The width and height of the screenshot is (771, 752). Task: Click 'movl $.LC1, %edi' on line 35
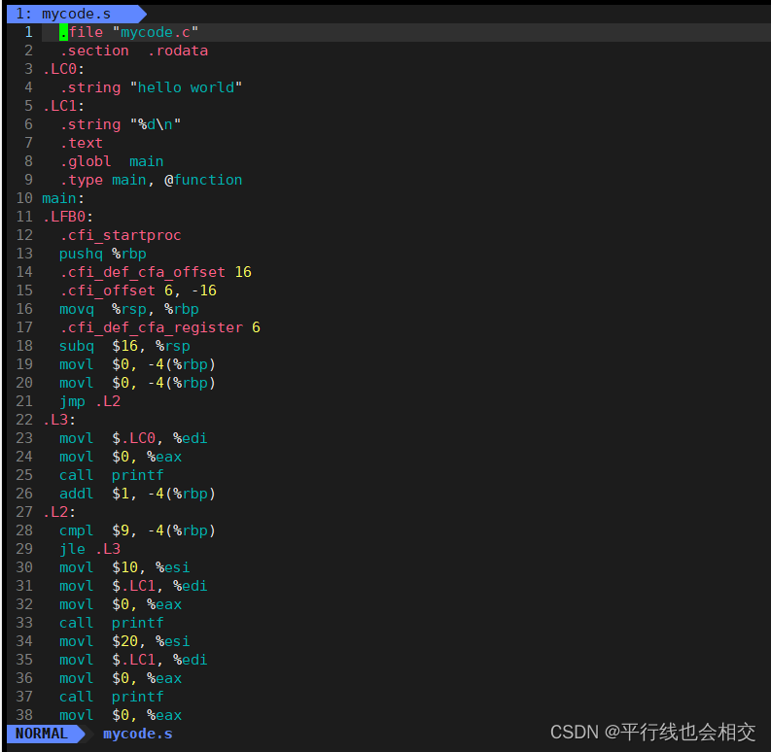point(133,660)
